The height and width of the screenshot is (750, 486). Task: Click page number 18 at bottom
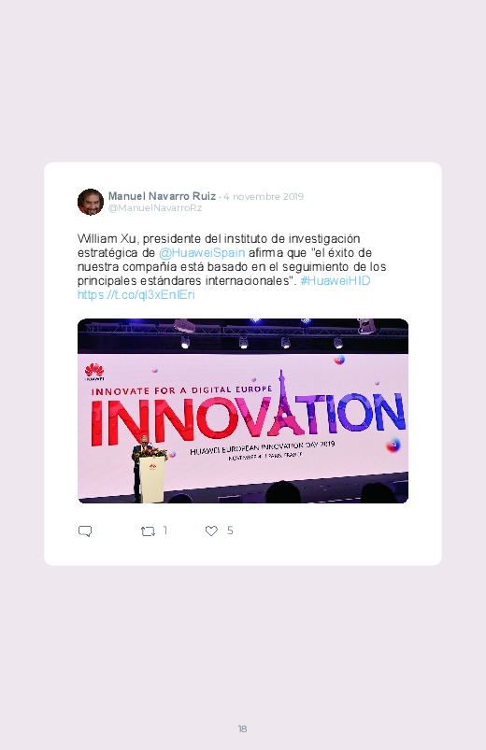[242, 729]
